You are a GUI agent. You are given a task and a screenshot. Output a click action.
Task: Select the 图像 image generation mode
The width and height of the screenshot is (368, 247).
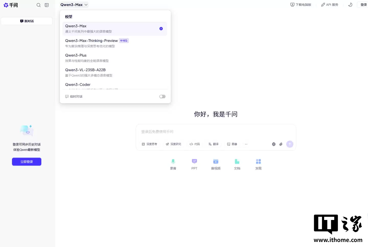232,144
